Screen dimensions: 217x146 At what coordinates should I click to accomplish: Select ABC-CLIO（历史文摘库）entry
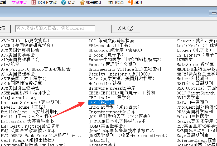(25, 41)
